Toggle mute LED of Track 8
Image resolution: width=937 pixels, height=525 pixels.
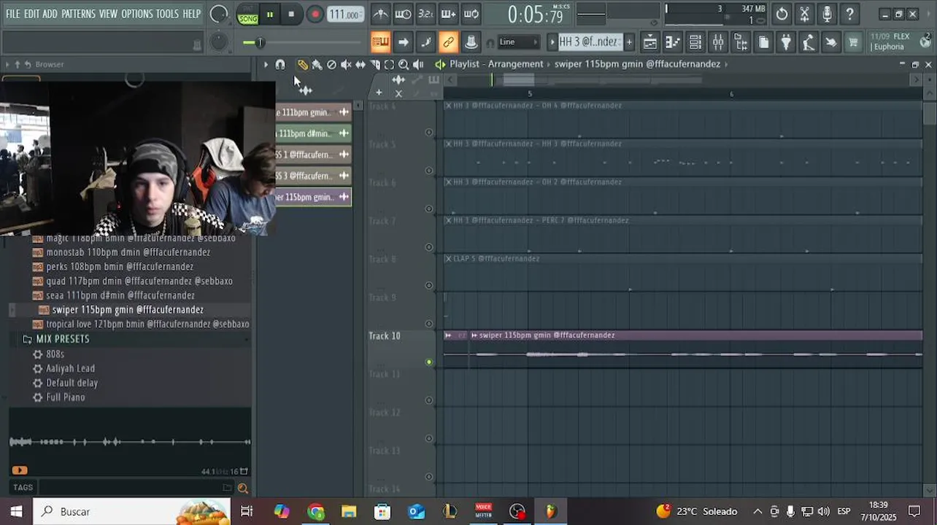click(x=429, y=286)
